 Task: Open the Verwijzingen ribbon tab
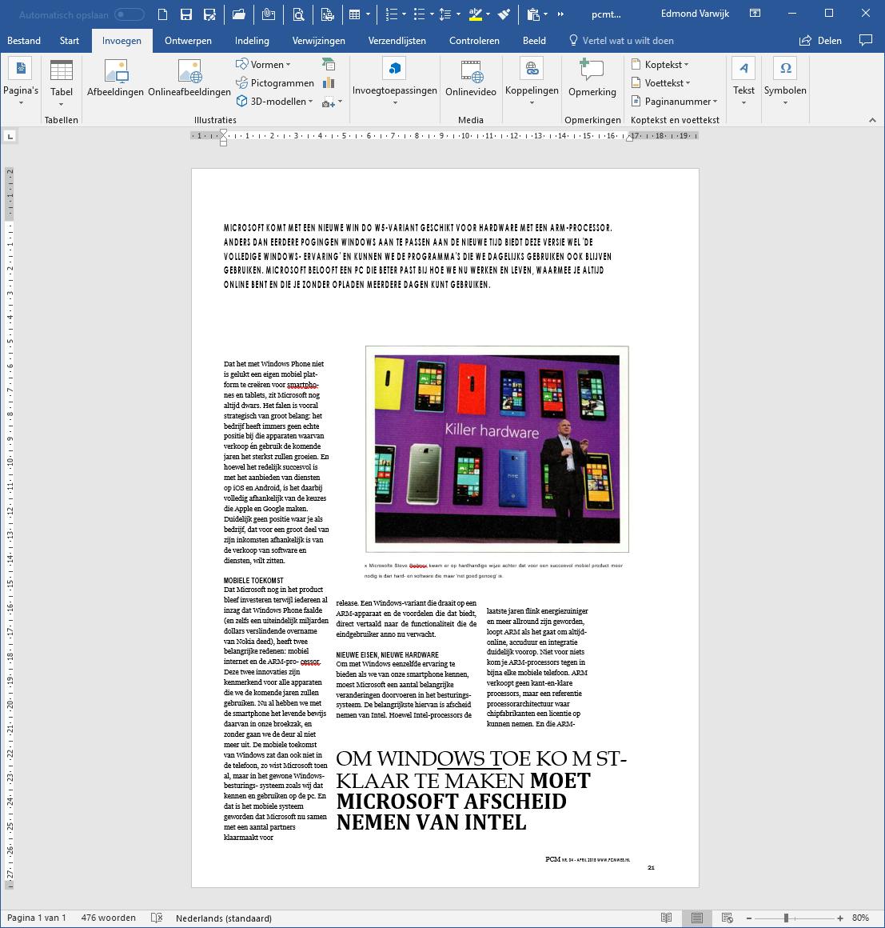pyautogui.click(x=318, y=40)
